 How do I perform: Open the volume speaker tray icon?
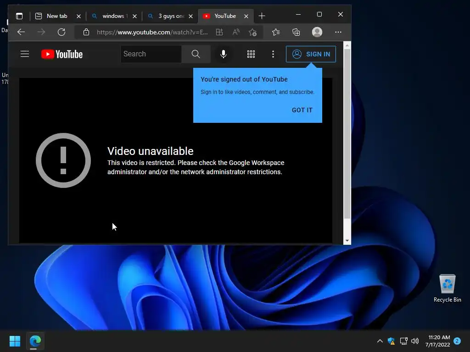[415, 341]
